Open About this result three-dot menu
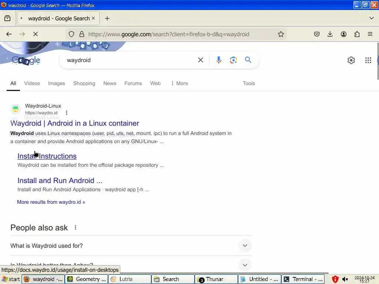Viewport: 379px width, 284px height. tap(67, 113)
